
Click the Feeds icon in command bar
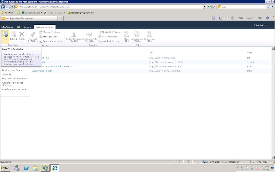(221, 18)
